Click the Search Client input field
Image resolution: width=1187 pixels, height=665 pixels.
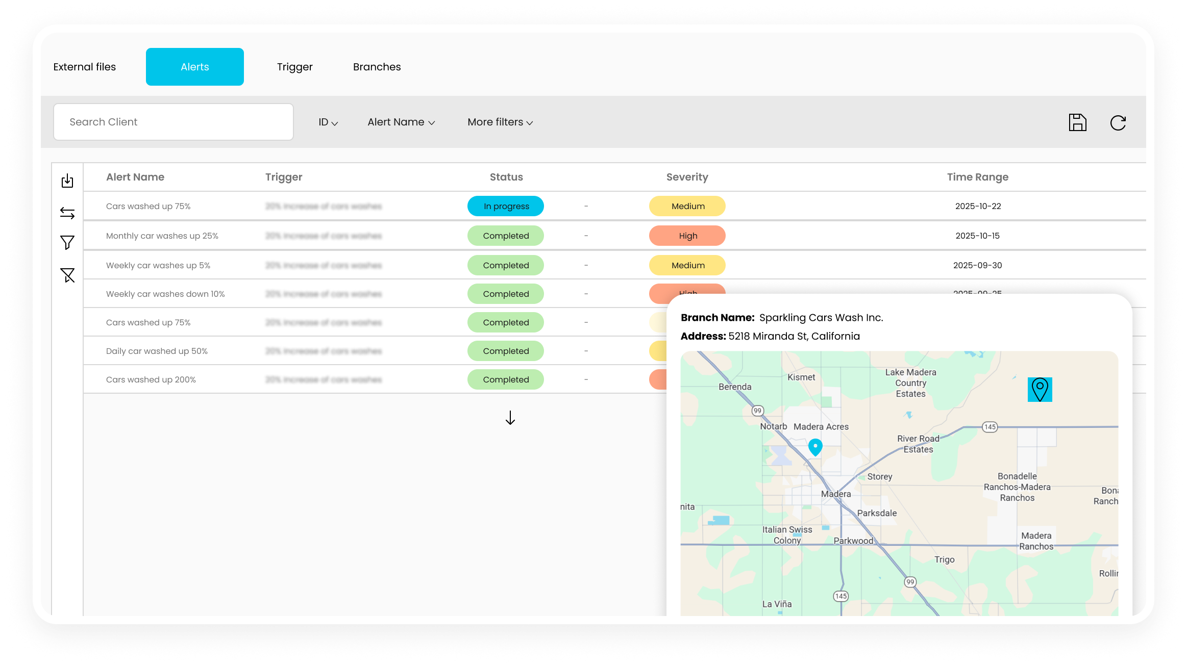coord(174,122)
